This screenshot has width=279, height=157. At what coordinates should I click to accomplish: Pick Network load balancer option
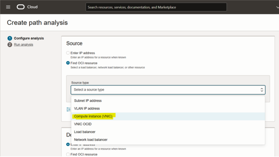91,140
